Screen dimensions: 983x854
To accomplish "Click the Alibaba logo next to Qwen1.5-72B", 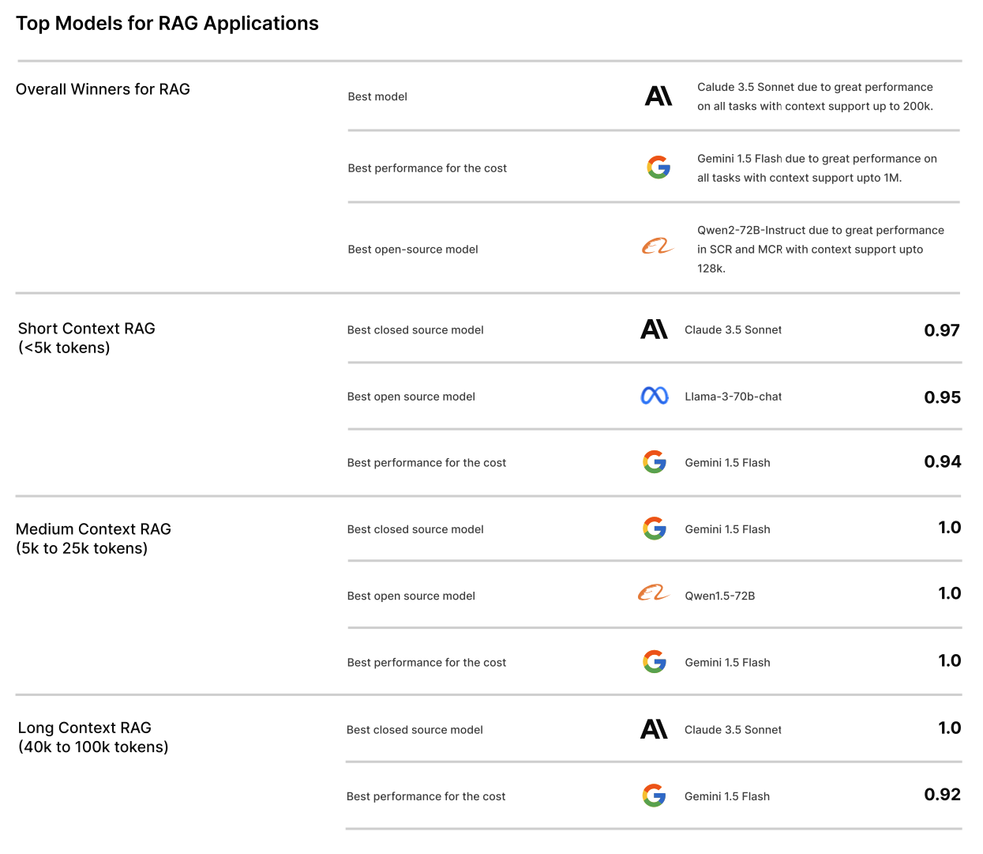I will pos(654,593).
